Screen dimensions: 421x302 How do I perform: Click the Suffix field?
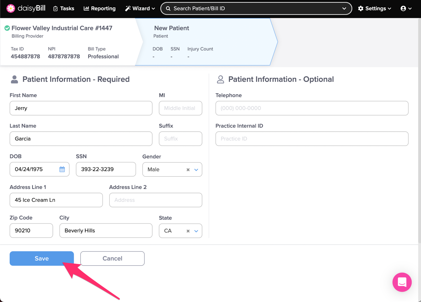pyautogui.click(x=181, y=139)
